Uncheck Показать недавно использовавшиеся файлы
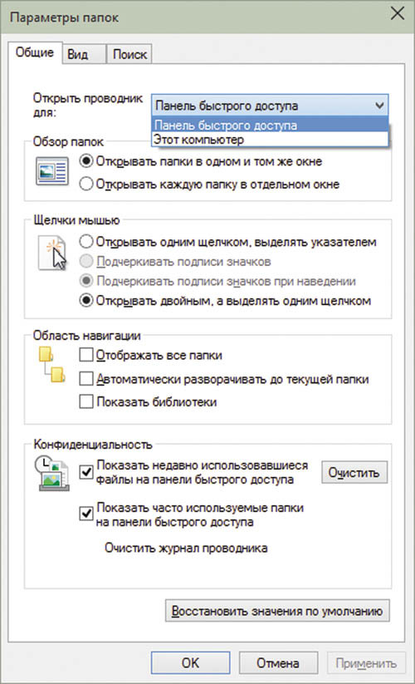Screen dimensions: 415x684 [x=86, y=472]
